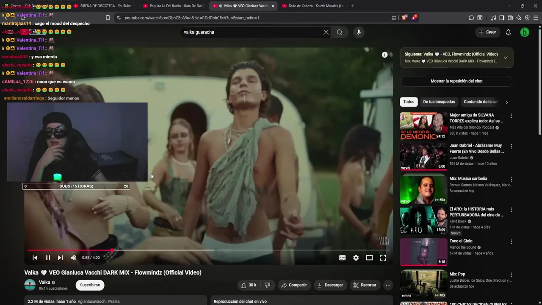The width and height of the screenshot is (542, 305).
Task: Open a new browser tab with plus
Action: (x=353, y=6)
